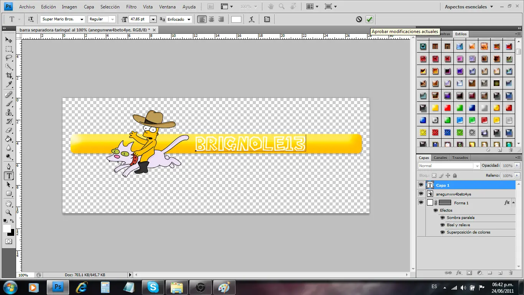
Task: Hide the Bisel y relieve effect
Action: pyautogui.click(x=442, y=225)
